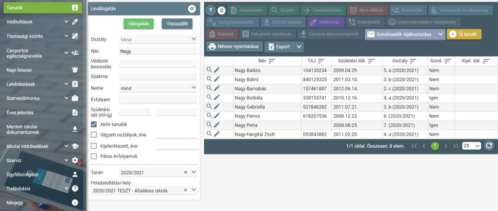Image resolution: width=498 pixels, height=211 pixels.
Task: Go to last page pagination icon
Action: pos(455,146)
